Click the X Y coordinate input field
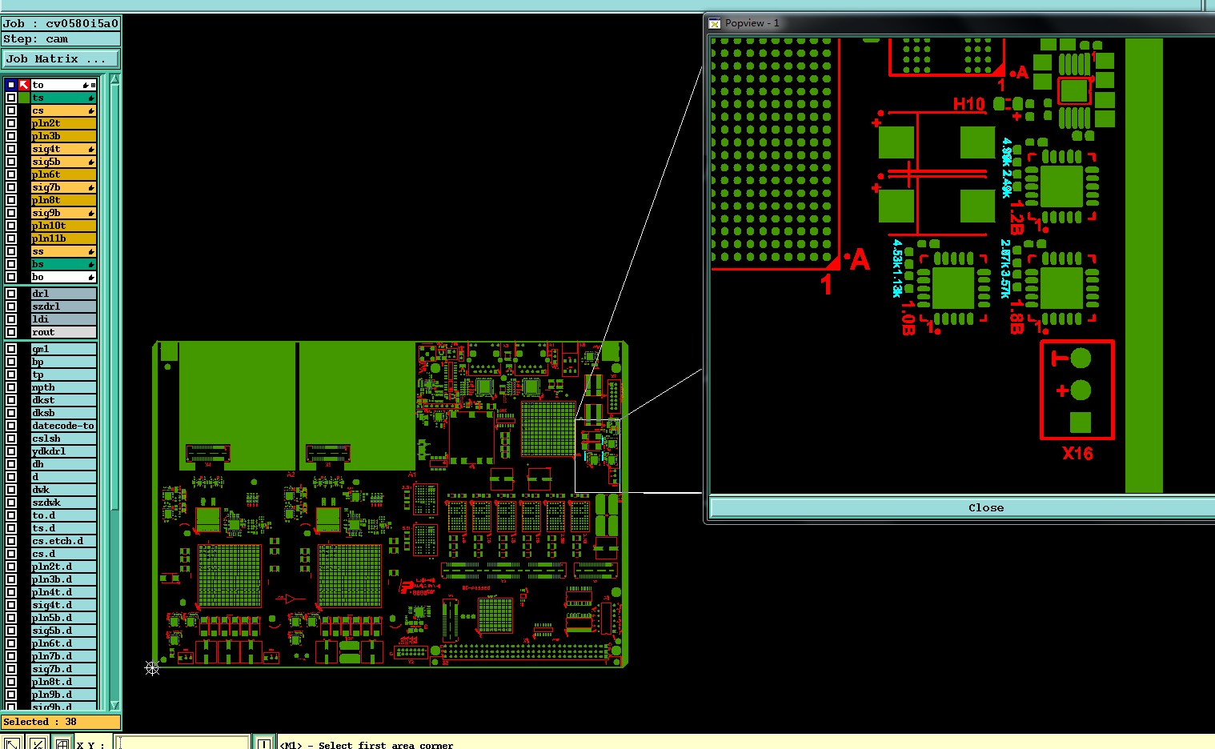The height and width of the screenshot is (749, 1215). 183,744
